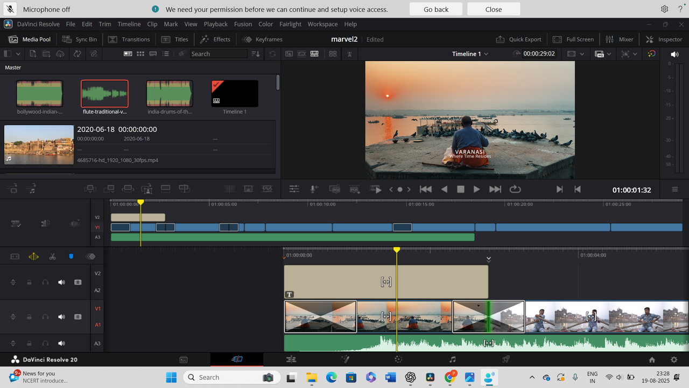689x388 pixels.
Task: Click the dissolve transition icon in timeline toolbar
Action: [x=248, y=189]
